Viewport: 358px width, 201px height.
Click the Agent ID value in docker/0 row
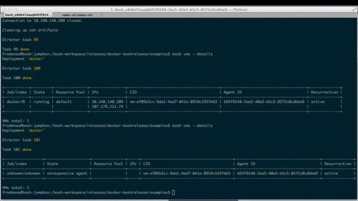pos(264,102)
